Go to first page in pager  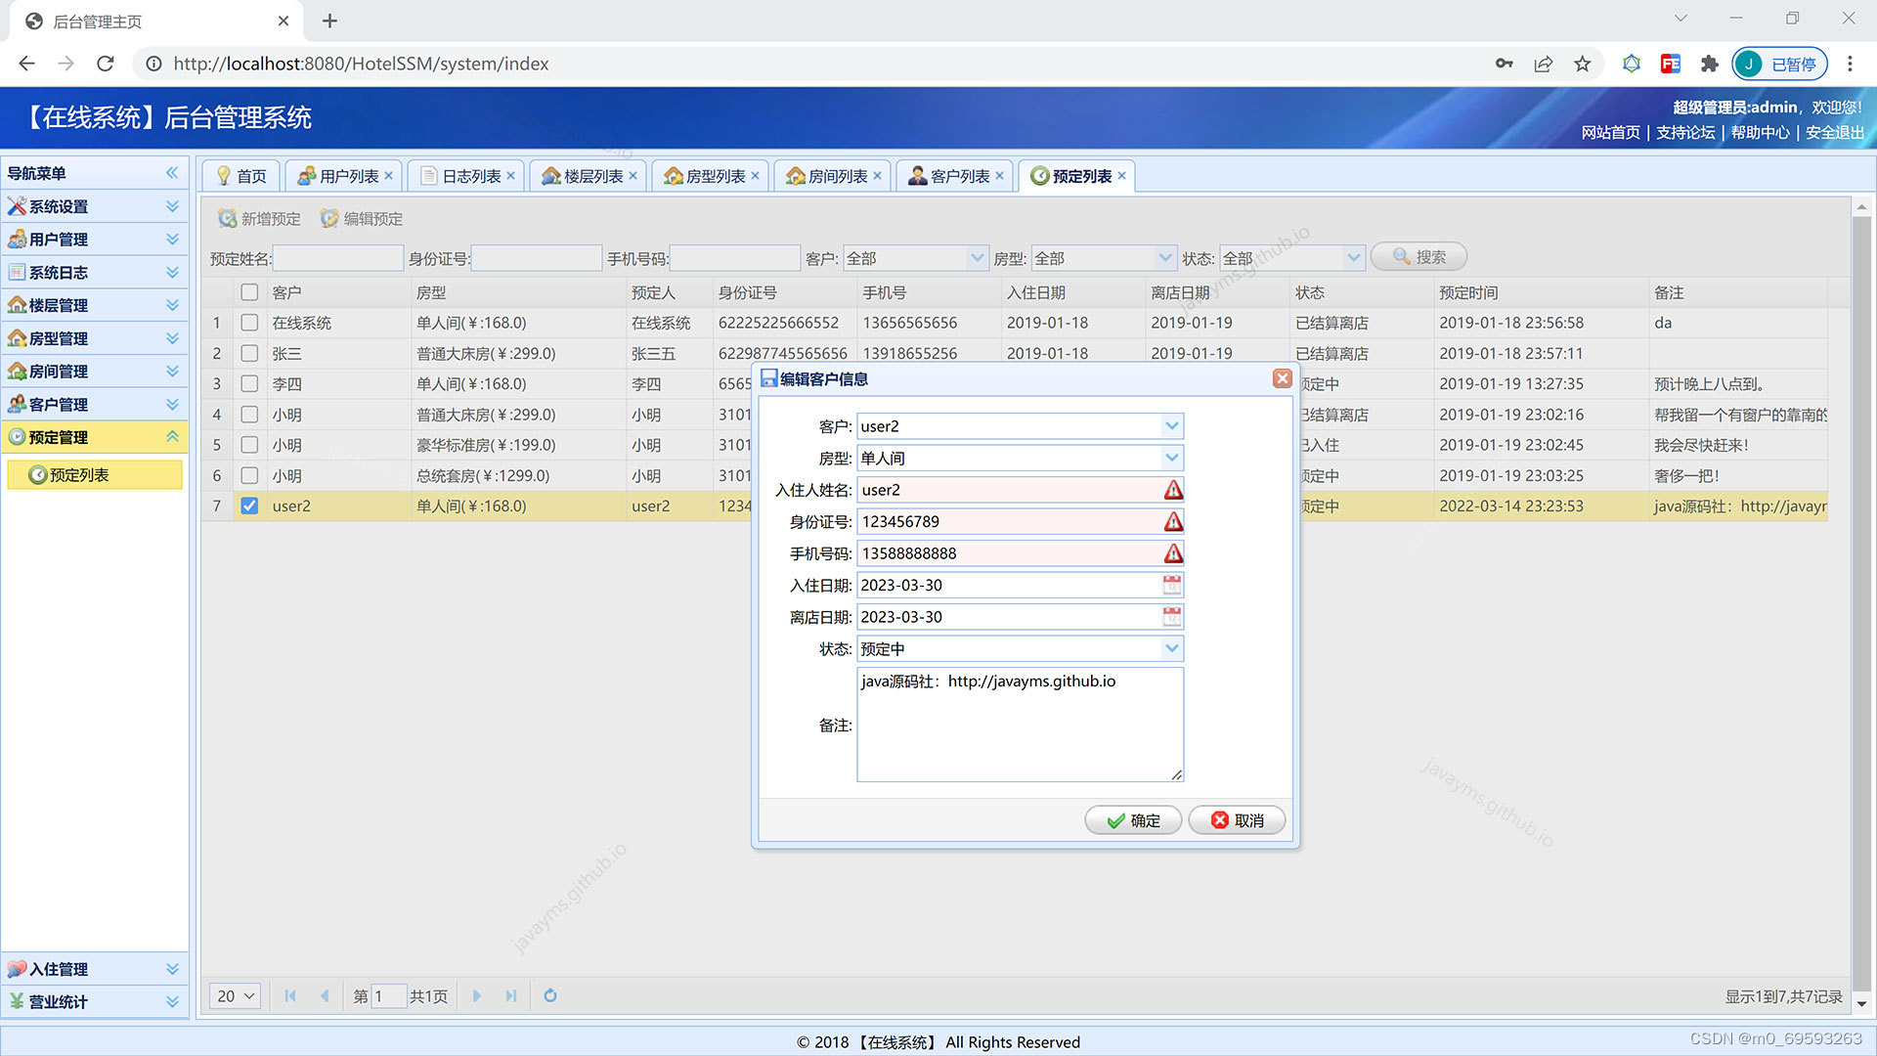[x=290, y=995]
